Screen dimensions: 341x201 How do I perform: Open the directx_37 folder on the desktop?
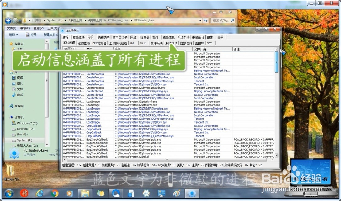(x=11, y=173)
